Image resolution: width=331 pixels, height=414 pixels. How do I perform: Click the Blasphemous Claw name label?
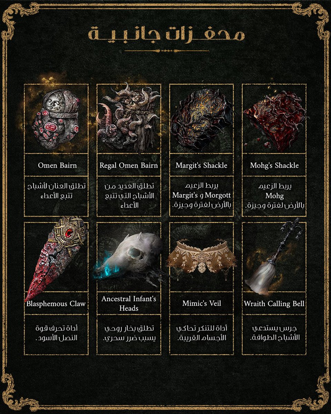56,304
